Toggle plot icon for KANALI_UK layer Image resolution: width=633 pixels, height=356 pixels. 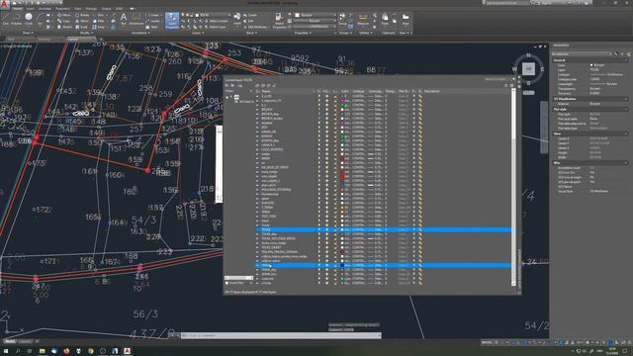[x=413, y=132]
